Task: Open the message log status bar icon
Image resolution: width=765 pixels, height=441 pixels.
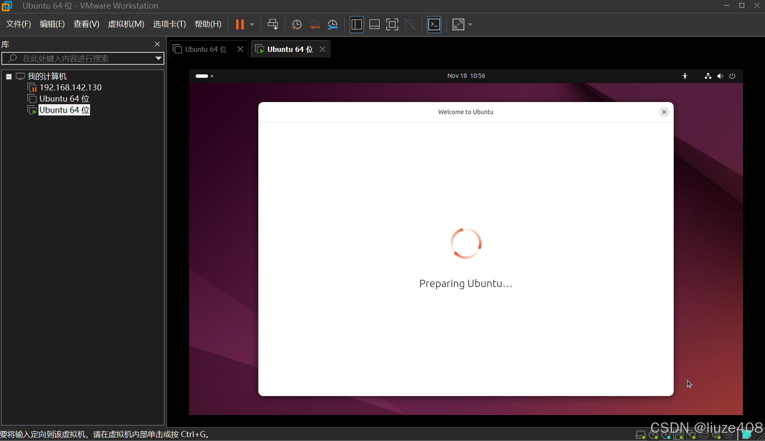Action: tap(747, 435)
